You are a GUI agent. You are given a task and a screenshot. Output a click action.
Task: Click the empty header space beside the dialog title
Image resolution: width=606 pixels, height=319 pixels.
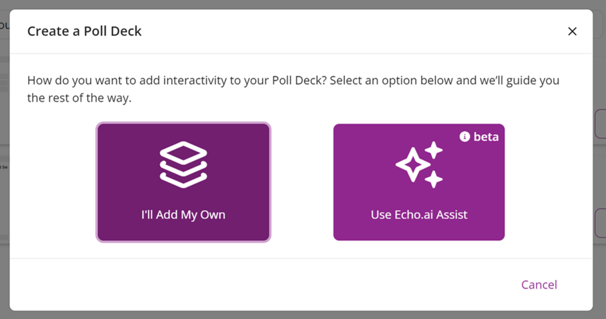353,31
